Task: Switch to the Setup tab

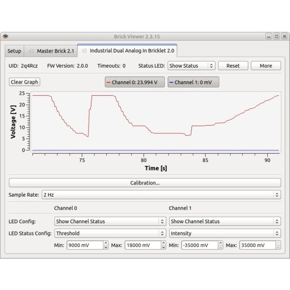Action: (x=14, y=51)
